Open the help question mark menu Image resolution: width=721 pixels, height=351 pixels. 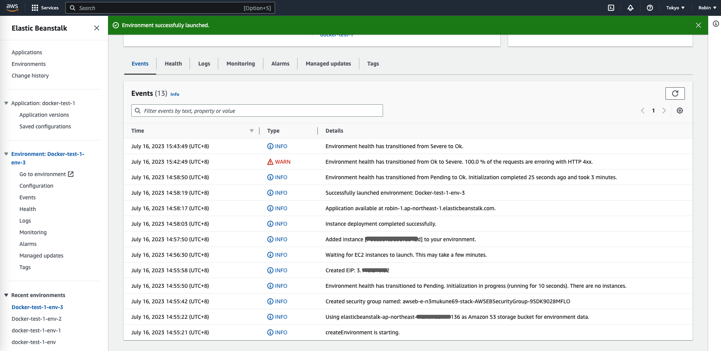(x=650, y=8)
